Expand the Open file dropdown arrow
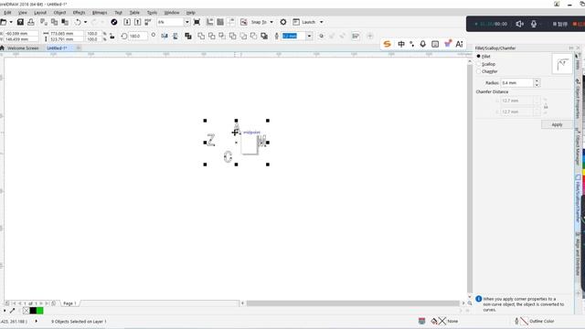The height and width of the screenshot is (329, 585). (11, 22)
